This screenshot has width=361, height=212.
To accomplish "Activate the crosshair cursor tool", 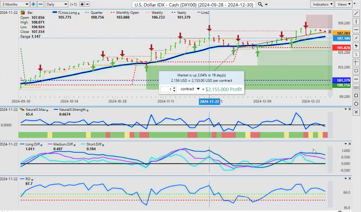I will [356, 63].
